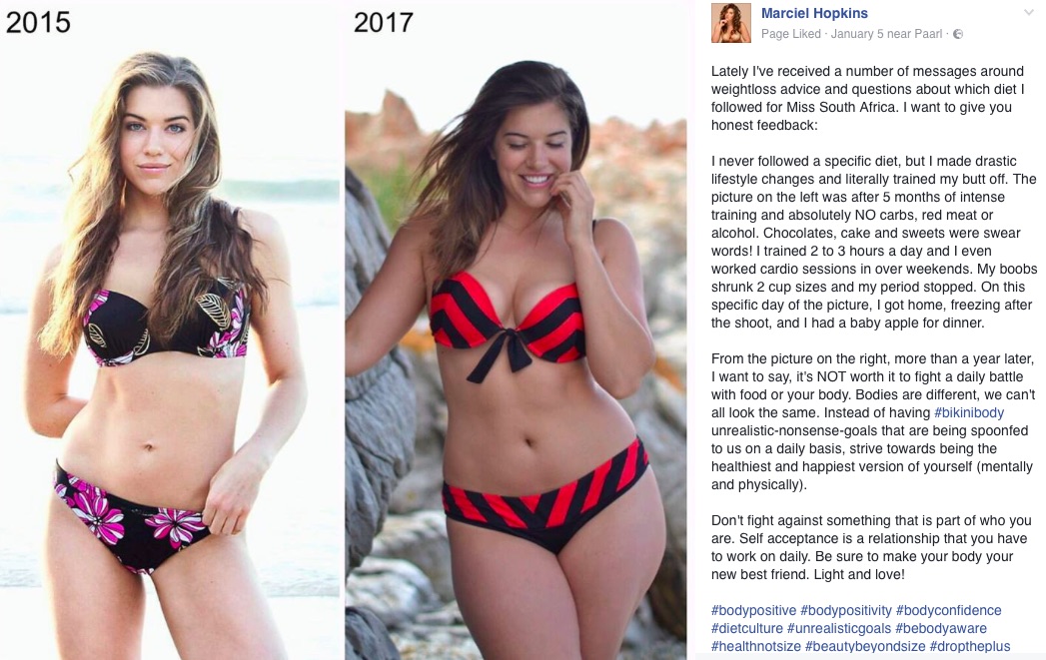Image resolution: width=1046 pixels, height=660 pixels.
Task: Open the #bodypositive hashtag
Action: [754, 611]
